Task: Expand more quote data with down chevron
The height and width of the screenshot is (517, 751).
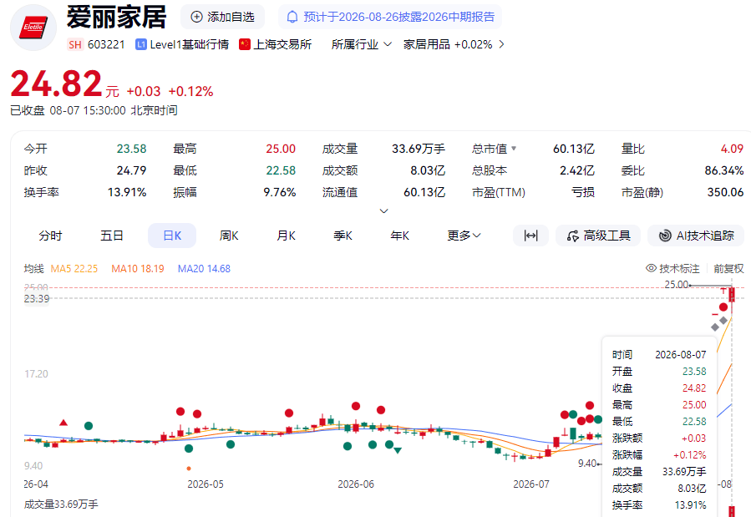Action: coord(383,210)
